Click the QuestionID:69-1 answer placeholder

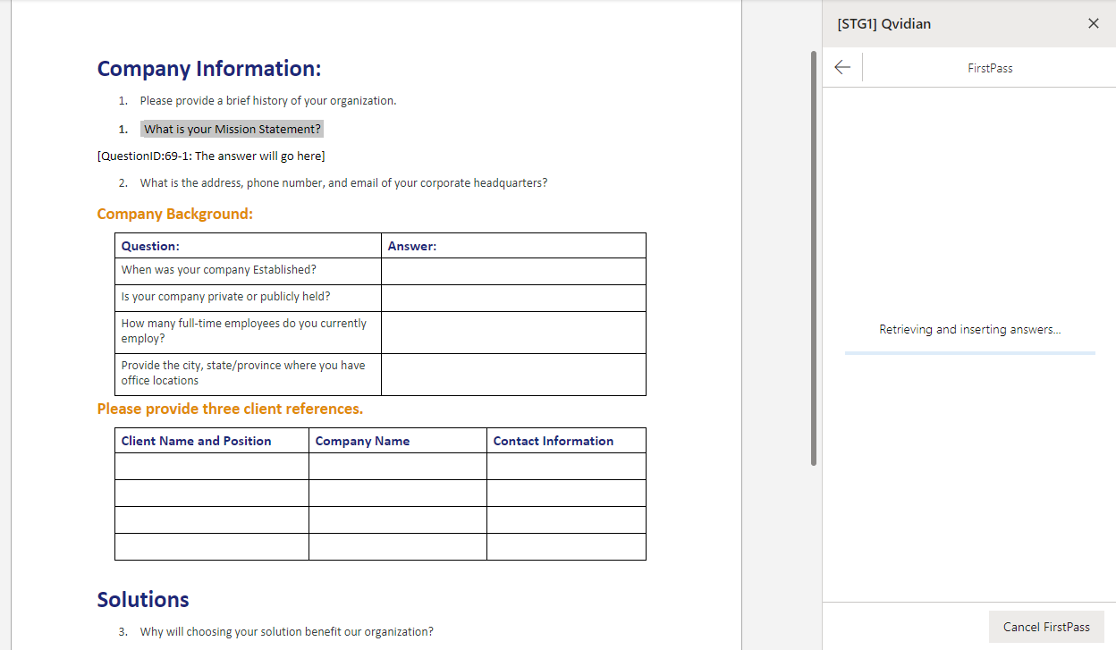pyautogui.click(x=211, y=156)
